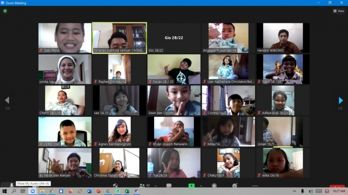
Task: Select Alika 2A/19 video tile
Action: (283, 163)
